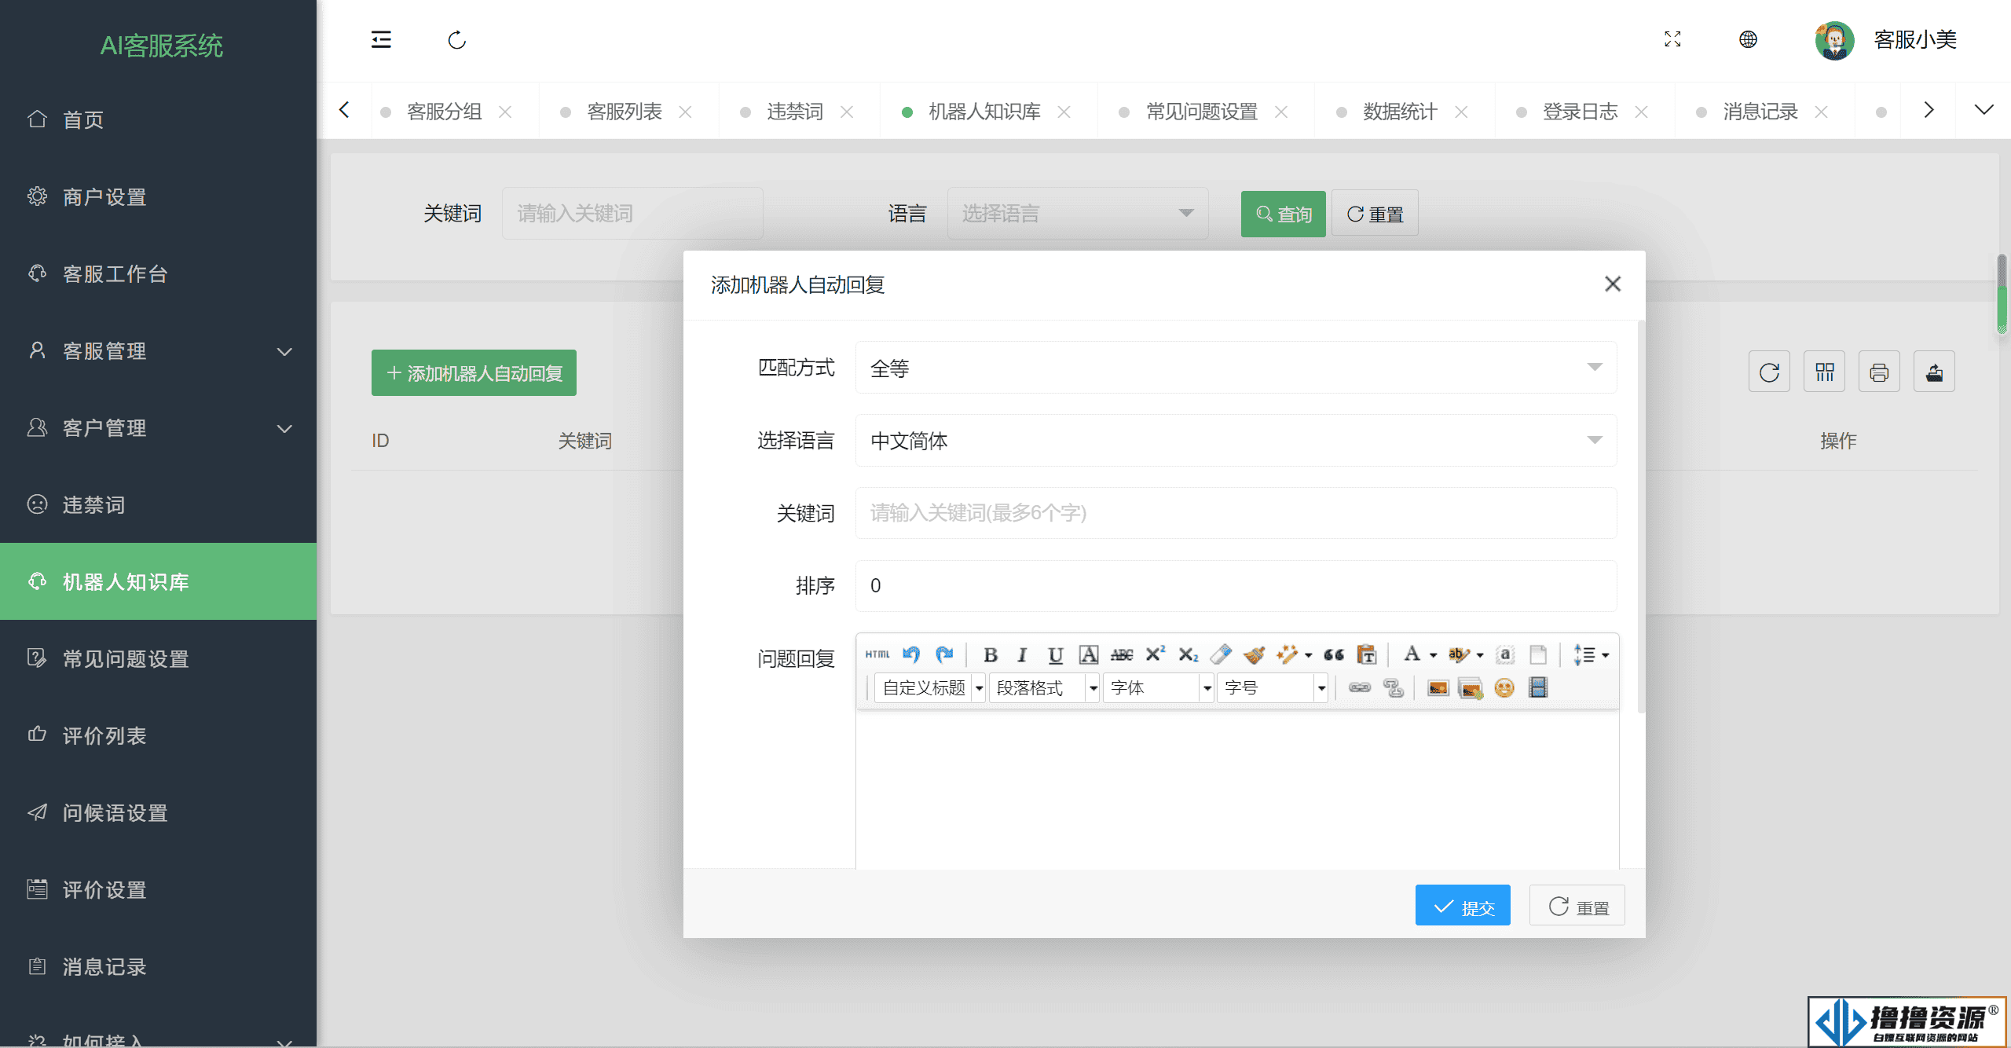
Task: Open the 字体 font dropdown
Action: [1159, 688]
